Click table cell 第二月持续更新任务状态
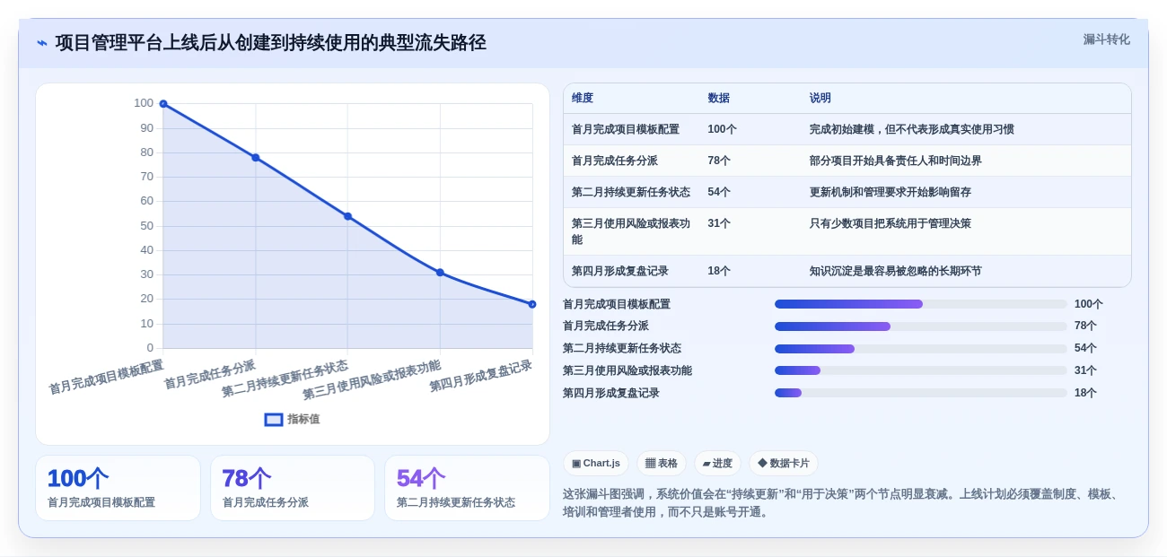This screenshot has width=1167, height=557. click(631, 192)
